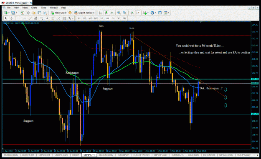Zoom in on the chart

click(119, 13)
